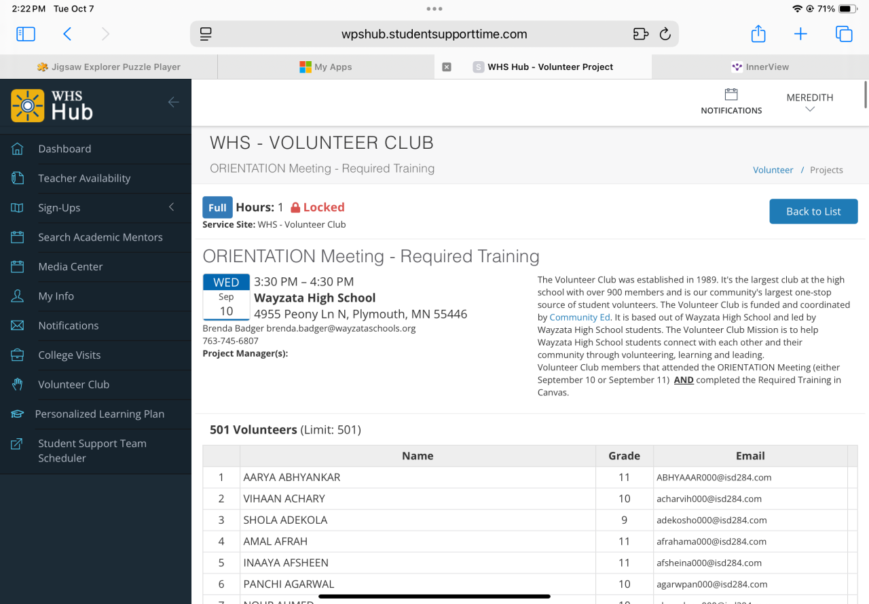The image size is (869, 604).
Task: Tap the Wi-Fi icon in status bar
Action: coord(797,9)
